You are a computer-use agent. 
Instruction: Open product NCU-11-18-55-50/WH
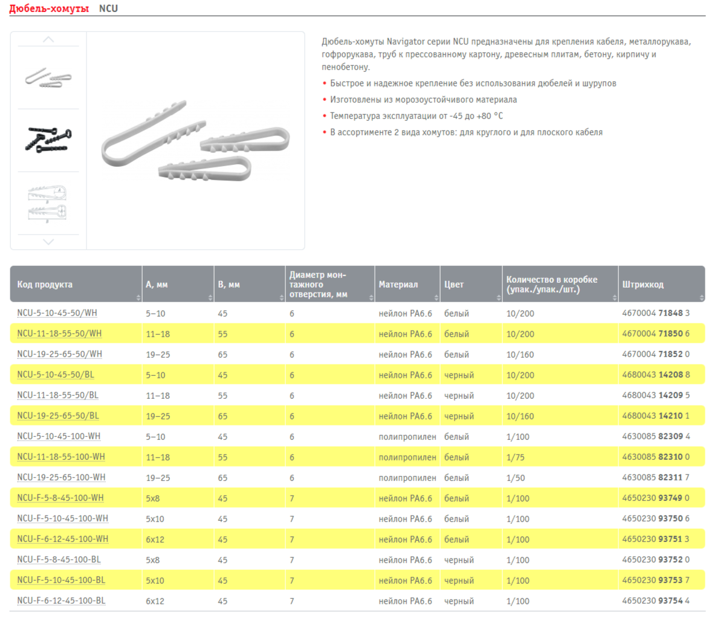coord(59,334)
